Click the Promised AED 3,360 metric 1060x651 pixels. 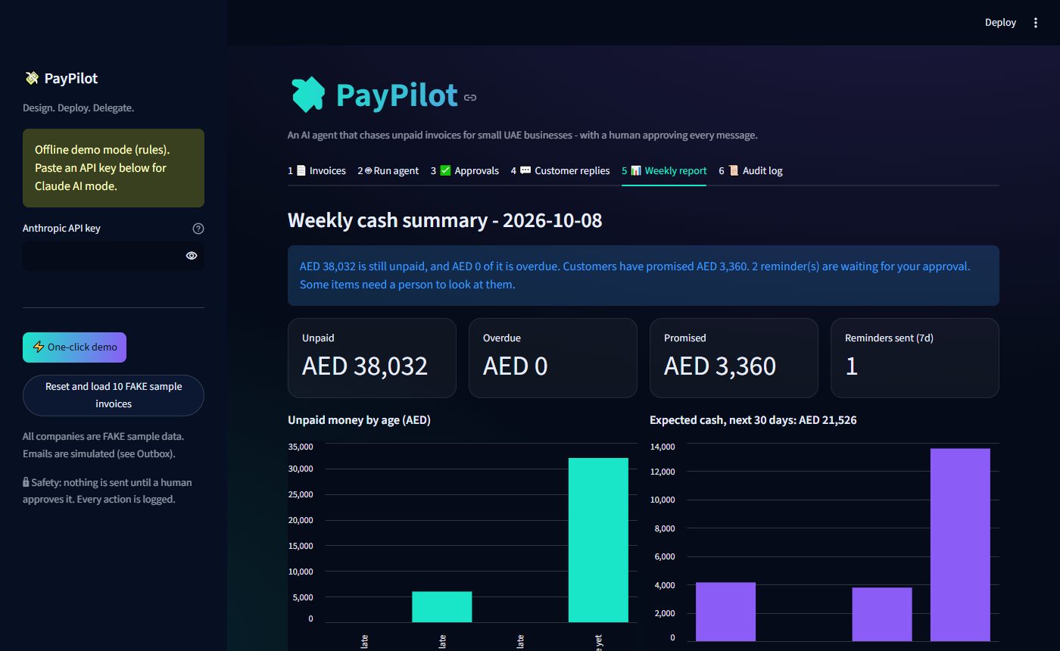click(734, 358)
